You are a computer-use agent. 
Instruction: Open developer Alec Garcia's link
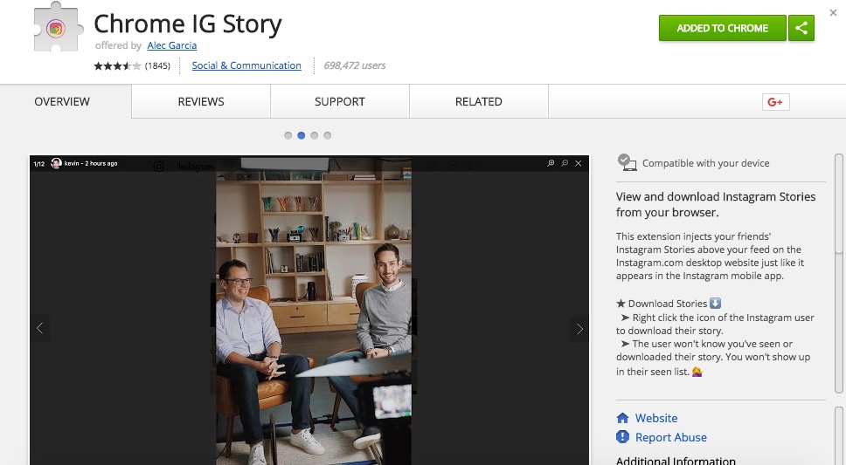click(x=171, y=45)
